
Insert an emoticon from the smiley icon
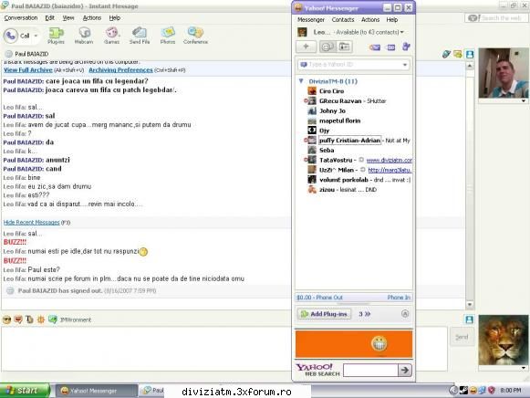(x=6, y=319)
